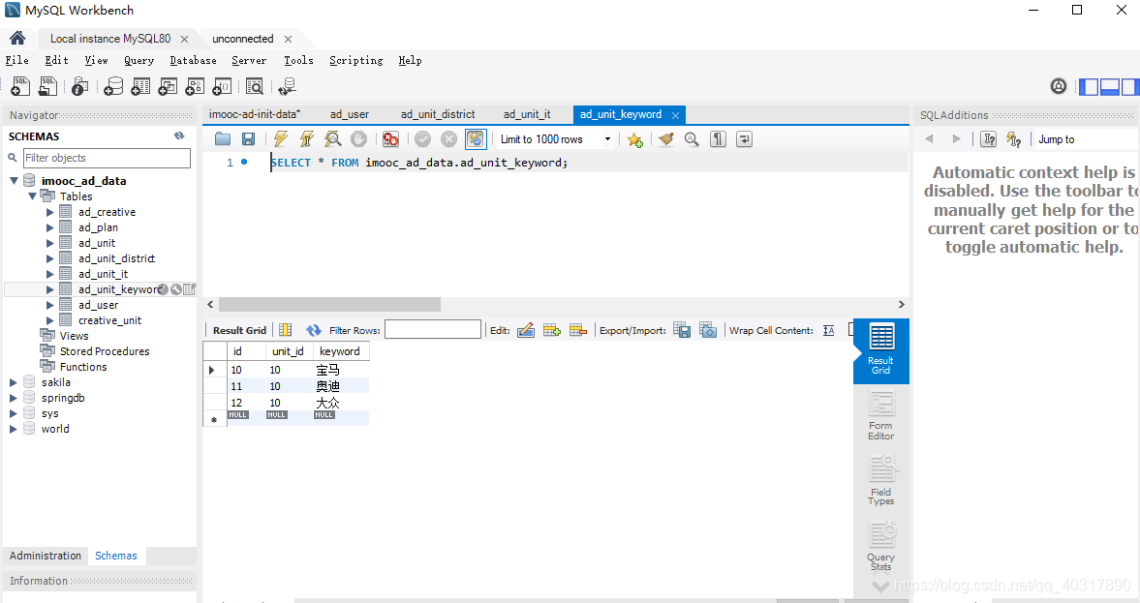The image size is (1140, 603).
Task: Toggle the left sidebar panel
Action: point(1089,86)
